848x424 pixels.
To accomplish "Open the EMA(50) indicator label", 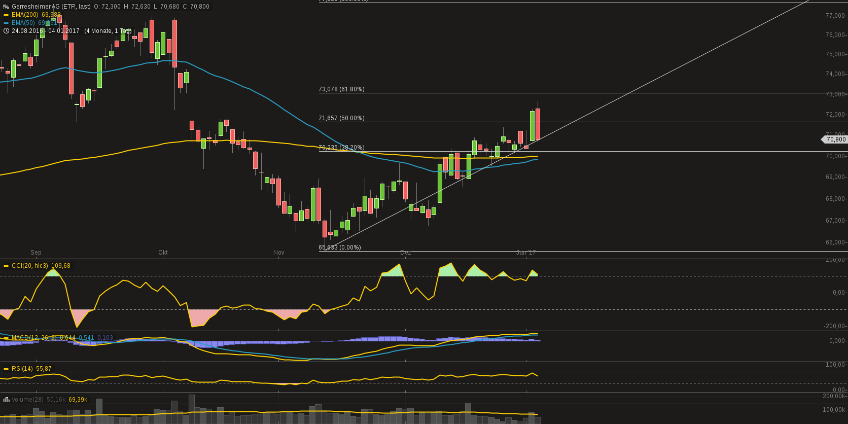I will tap(23, 23).
